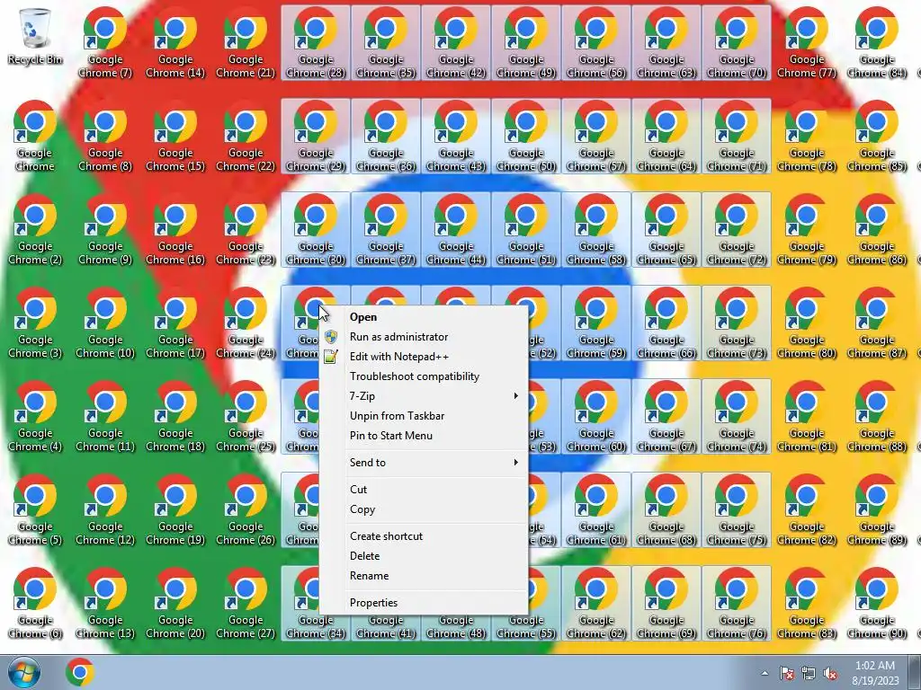The width and height of the screenshot is (921, 690).
Task: Choose Unpin from Taskbar
Action: [423, 416]
